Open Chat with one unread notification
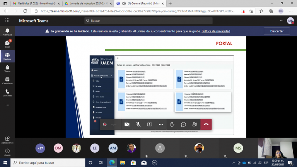The height and width of the screenshot is (167, 297). coord(7,44)
